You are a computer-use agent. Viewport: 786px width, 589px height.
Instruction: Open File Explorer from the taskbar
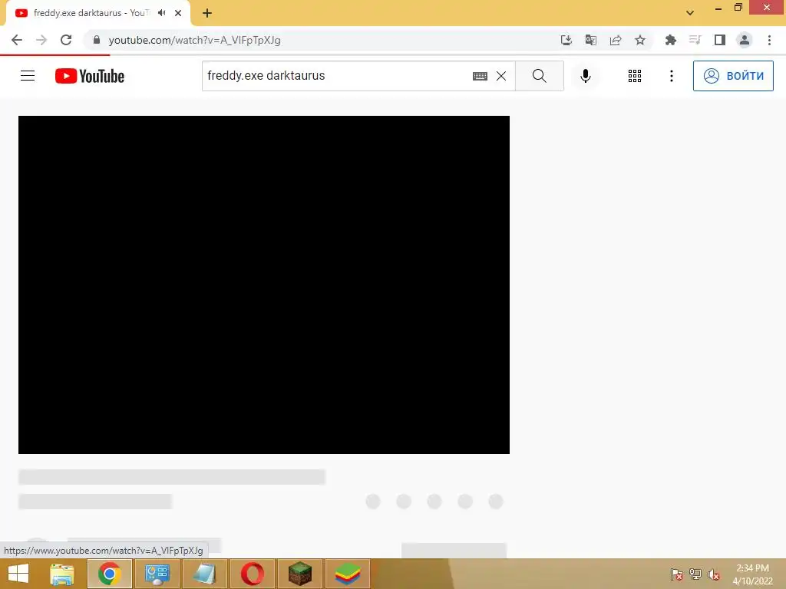(61, 574)
